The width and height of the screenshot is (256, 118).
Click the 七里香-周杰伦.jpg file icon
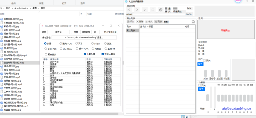(2, 110)
